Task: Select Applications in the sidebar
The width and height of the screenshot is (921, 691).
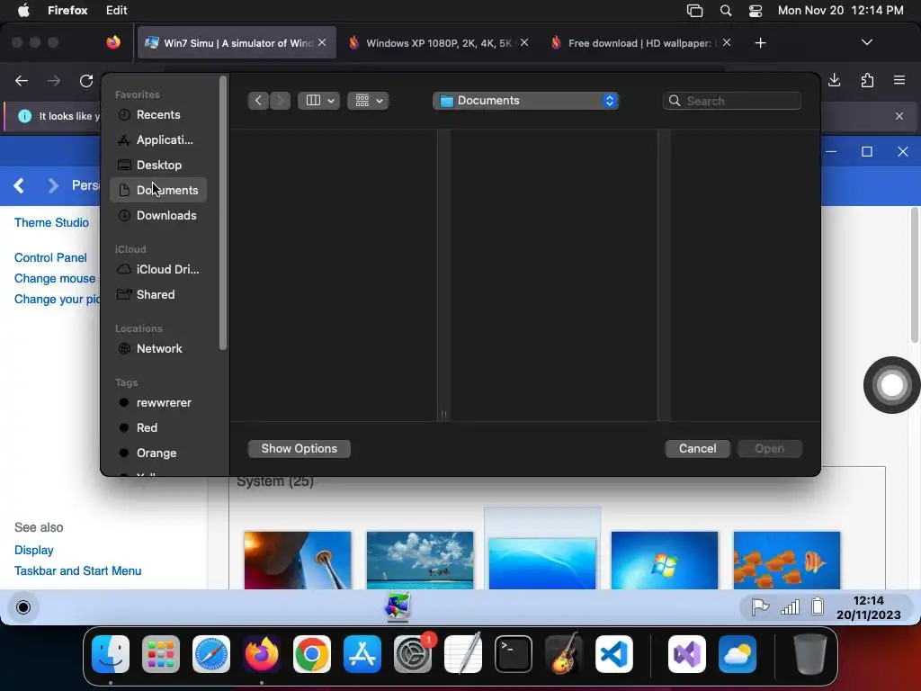Action: click(157, 139)
